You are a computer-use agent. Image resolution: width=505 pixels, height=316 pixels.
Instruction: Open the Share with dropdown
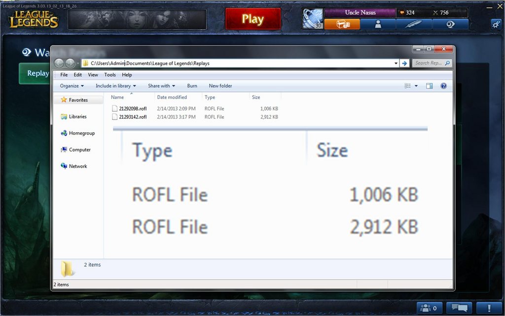pyautogui.click(x=161, y=86)
